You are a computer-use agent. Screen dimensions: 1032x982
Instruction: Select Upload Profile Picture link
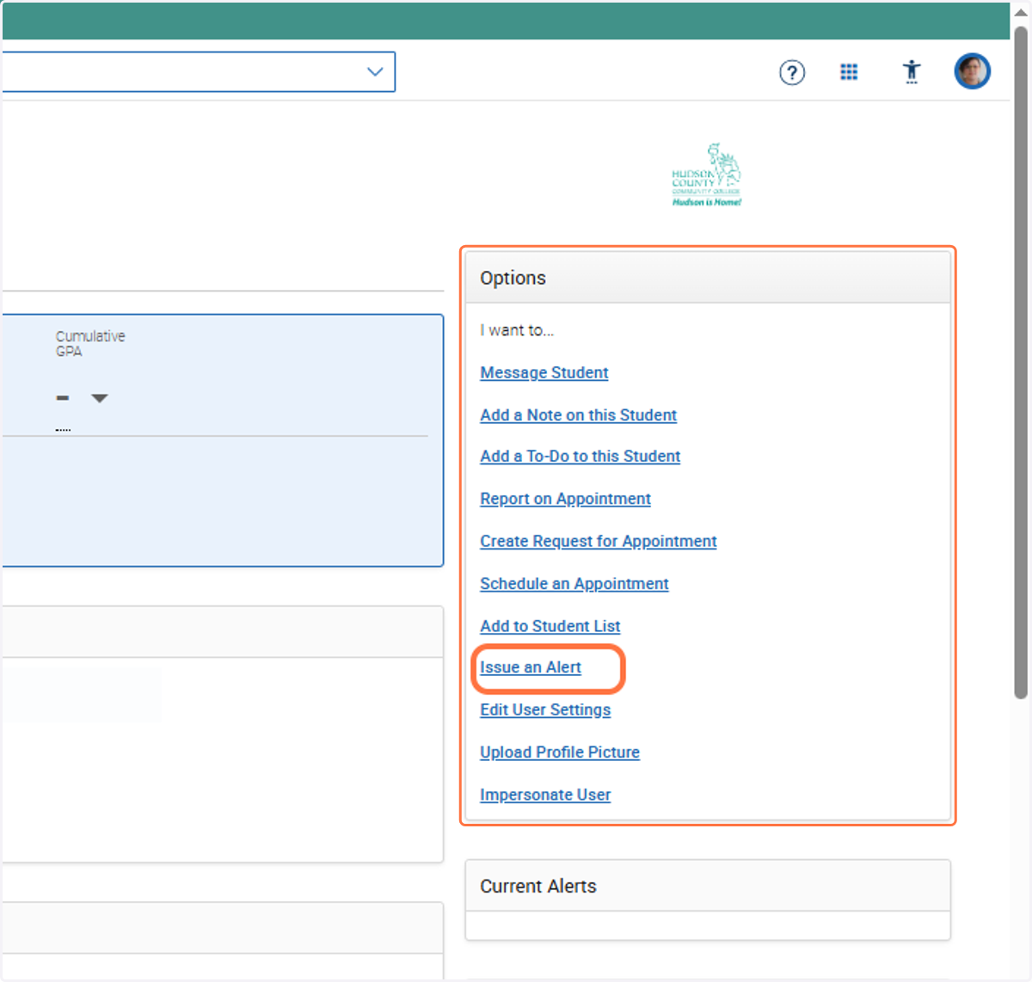[560, 752]
